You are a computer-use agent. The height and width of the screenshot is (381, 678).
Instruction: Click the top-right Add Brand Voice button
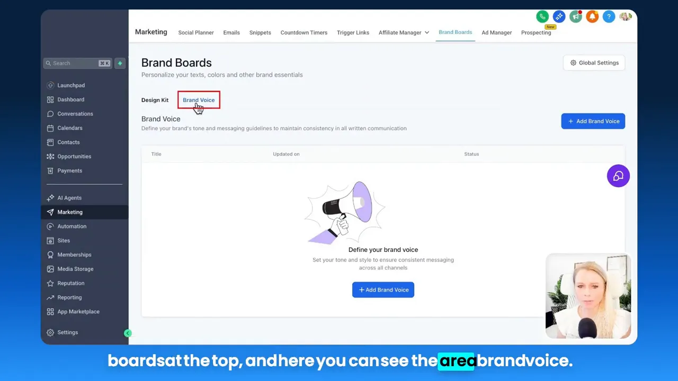593,121
